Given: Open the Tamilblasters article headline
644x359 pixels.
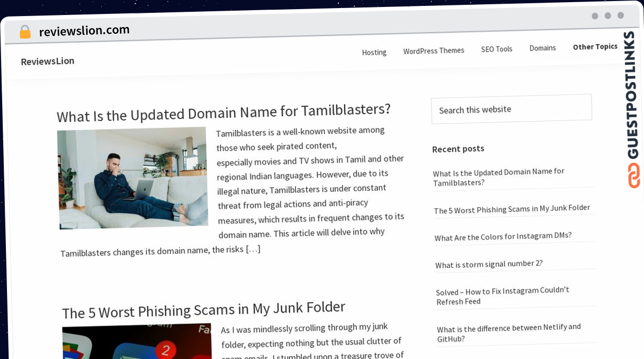Looking at the screenshot, I should pyautogui.click(x=224, y=113).
